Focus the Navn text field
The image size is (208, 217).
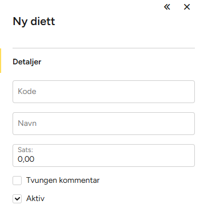pos(104,124)
